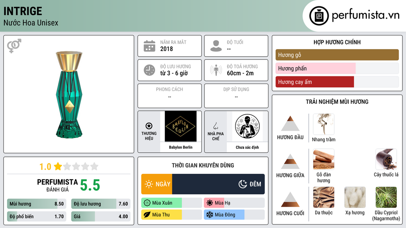The image size is (406, 228).
Task: Click the 60cm - 2m sillage value
Action: [x=240, y=73]
